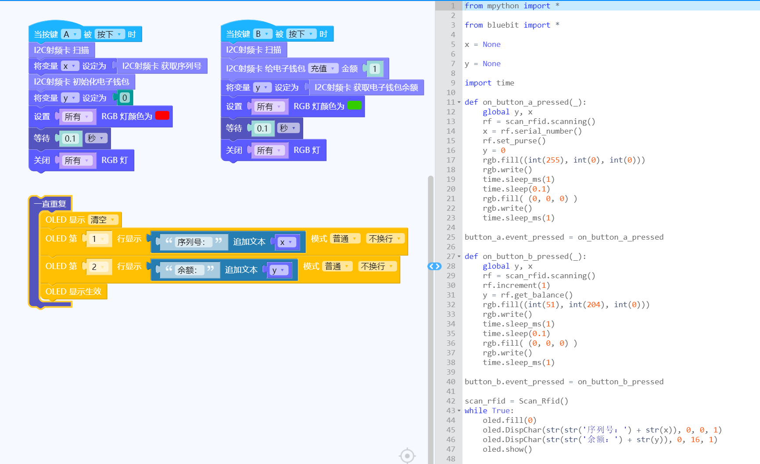Open the button B selector dropdown

(262, 34)
